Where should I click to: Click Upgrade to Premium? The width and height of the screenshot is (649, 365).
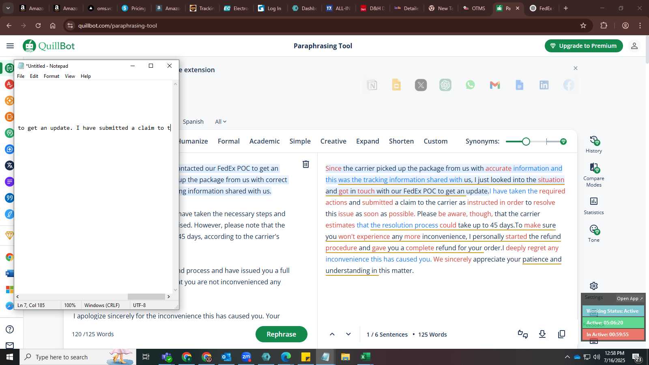tap(584, 46)
